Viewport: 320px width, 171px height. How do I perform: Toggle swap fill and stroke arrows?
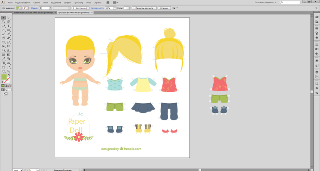[9, 75]
